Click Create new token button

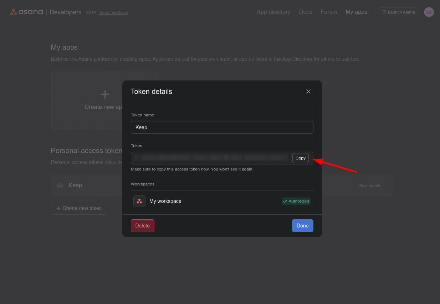[78, 208]
